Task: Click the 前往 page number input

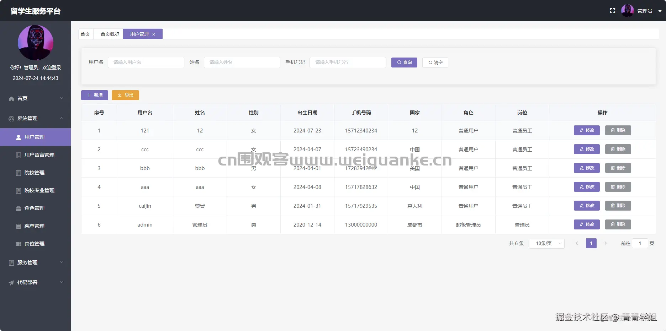Action: 640,243
